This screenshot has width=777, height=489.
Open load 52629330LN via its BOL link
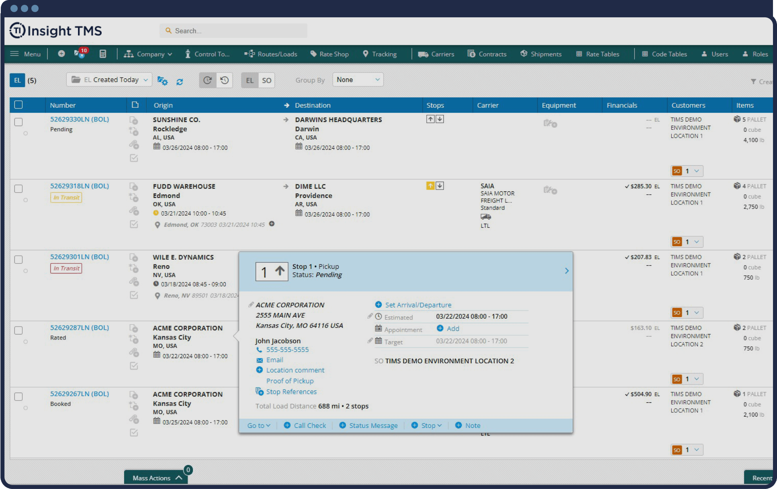pos(79,119)
